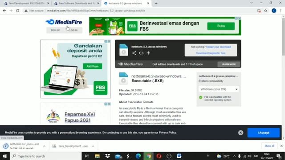Open Microsoft Edge from the taskbar
285x160 pixels.
tap(138, 156)
